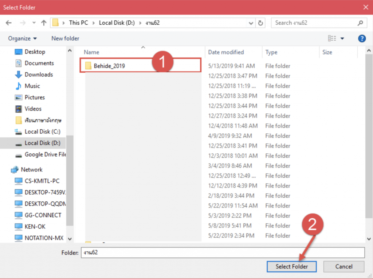Viewport: 373px width, 279px height.
Task: Open the Downloads folder in sidebar
Action: tap(39, 74)
